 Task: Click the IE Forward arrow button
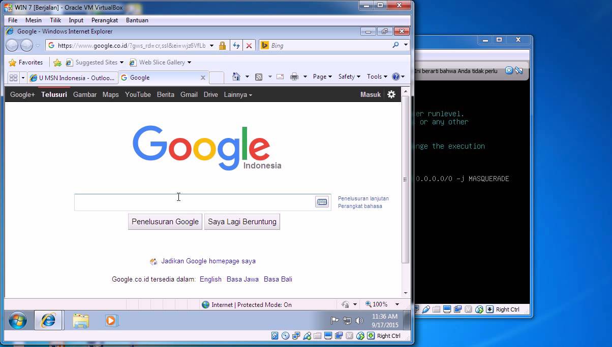(x=26, y=46)
